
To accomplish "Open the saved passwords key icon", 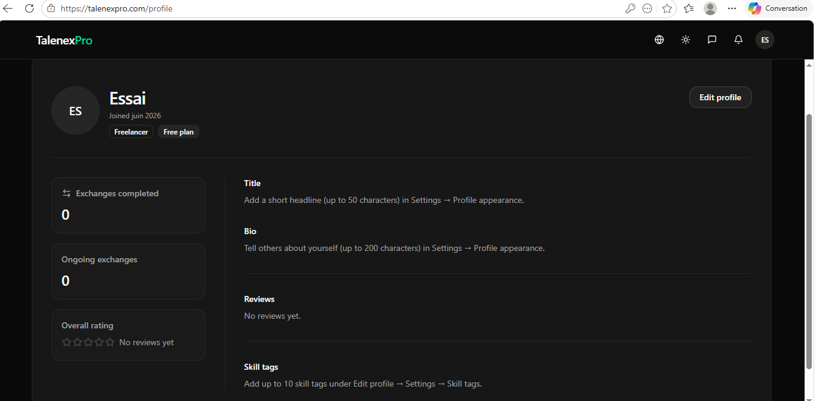I will coord(630,8).
